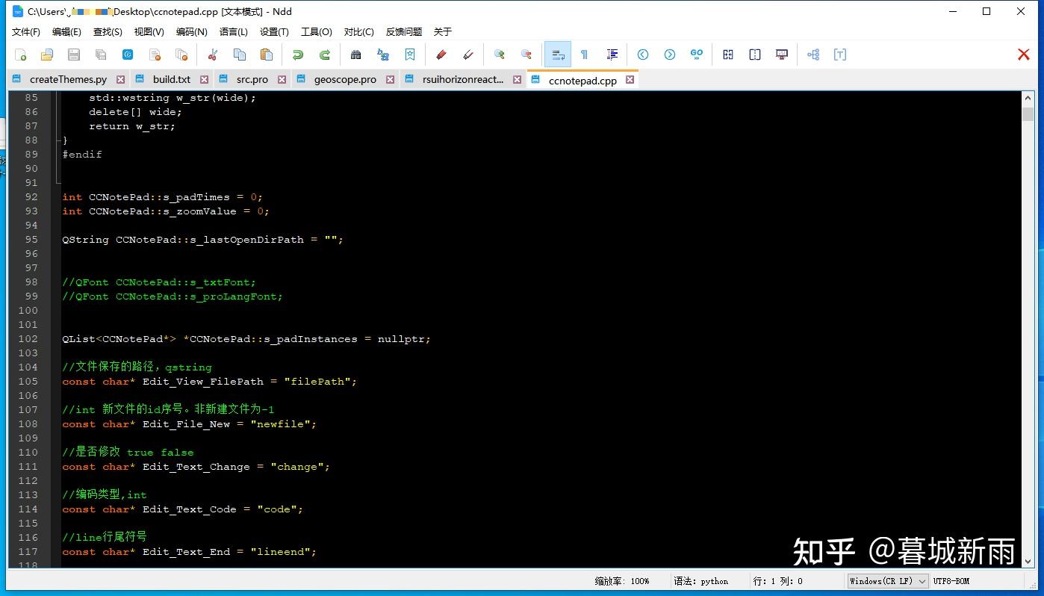The height and width of the screenshot is (596, 1044).
Task: Open the 查找(S) menu
Action: pyautogui.click(x=108, y=31)
